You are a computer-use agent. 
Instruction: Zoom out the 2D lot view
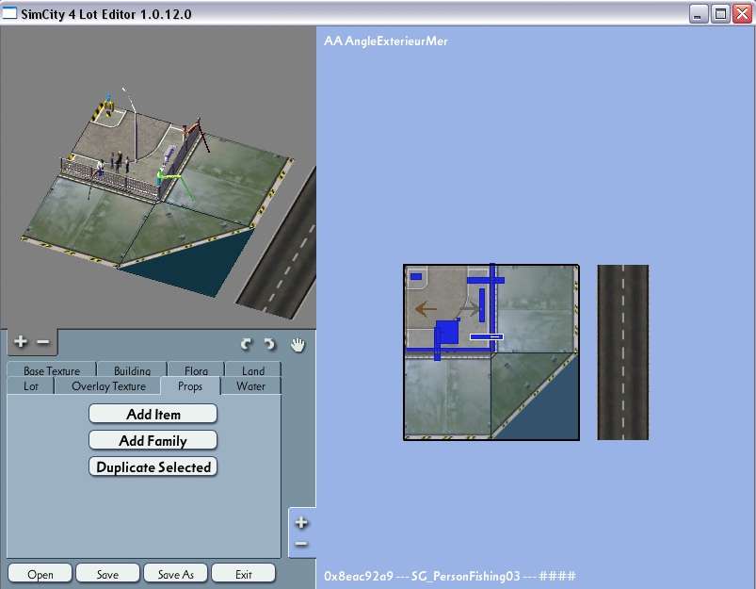301,544
